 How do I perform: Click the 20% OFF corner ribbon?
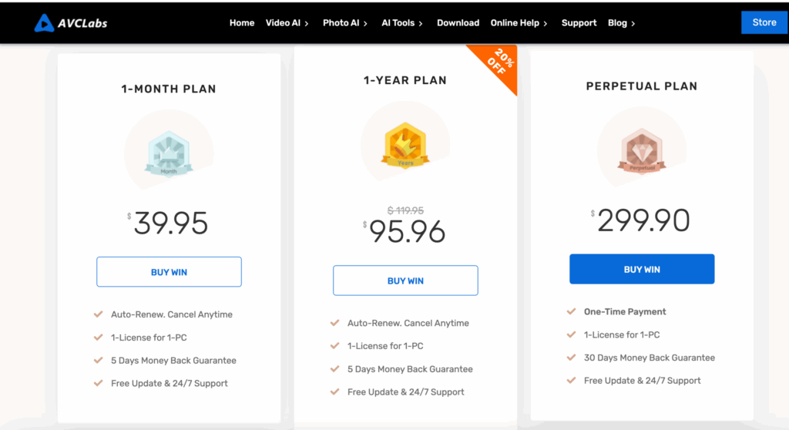[497, 65]
